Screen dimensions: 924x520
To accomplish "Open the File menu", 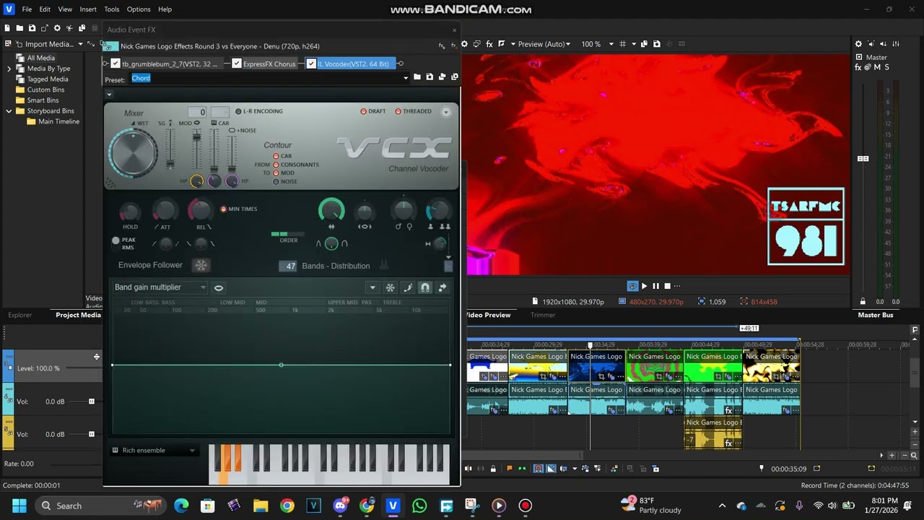I will [27, 9].
